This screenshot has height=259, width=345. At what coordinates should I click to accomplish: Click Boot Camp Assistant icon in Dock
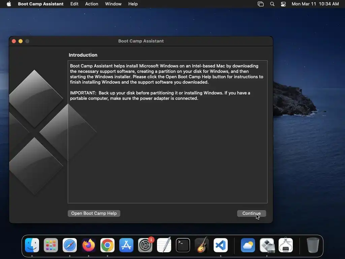(267, 245)
